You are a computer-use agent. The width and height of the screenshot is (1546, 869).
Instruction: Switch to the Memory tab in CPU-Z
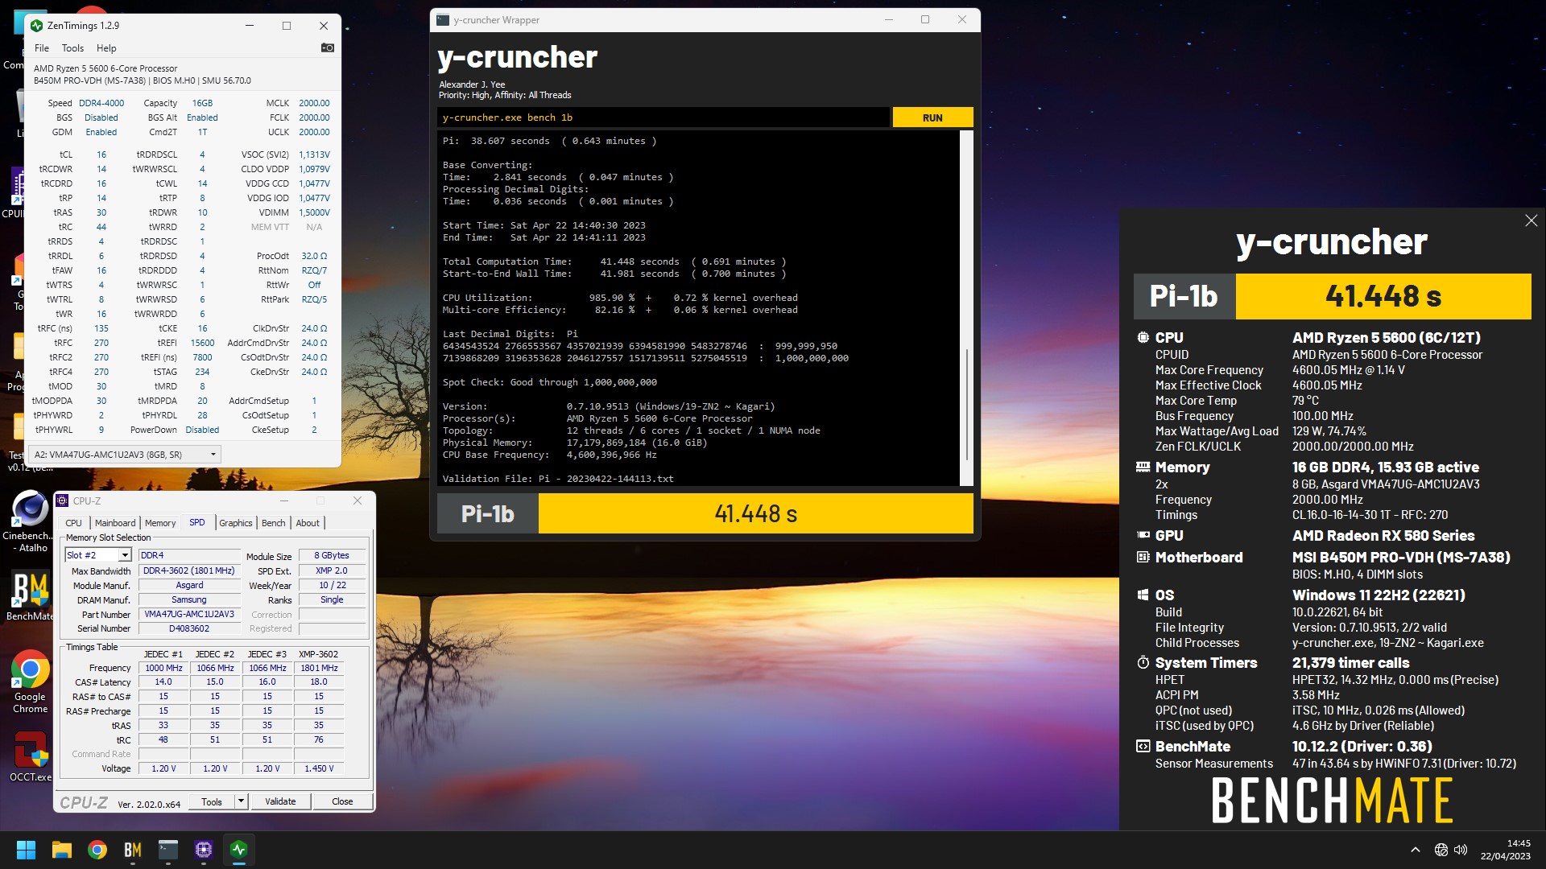pyautogui.click(x=160, y=523)
